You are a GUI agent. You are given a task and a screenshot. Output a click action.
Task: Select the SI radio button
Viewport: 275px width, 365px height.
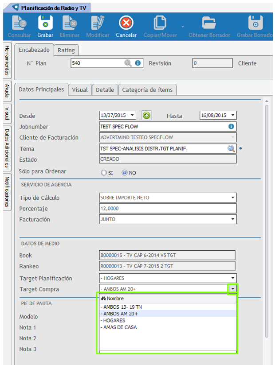tap(104, 172)
